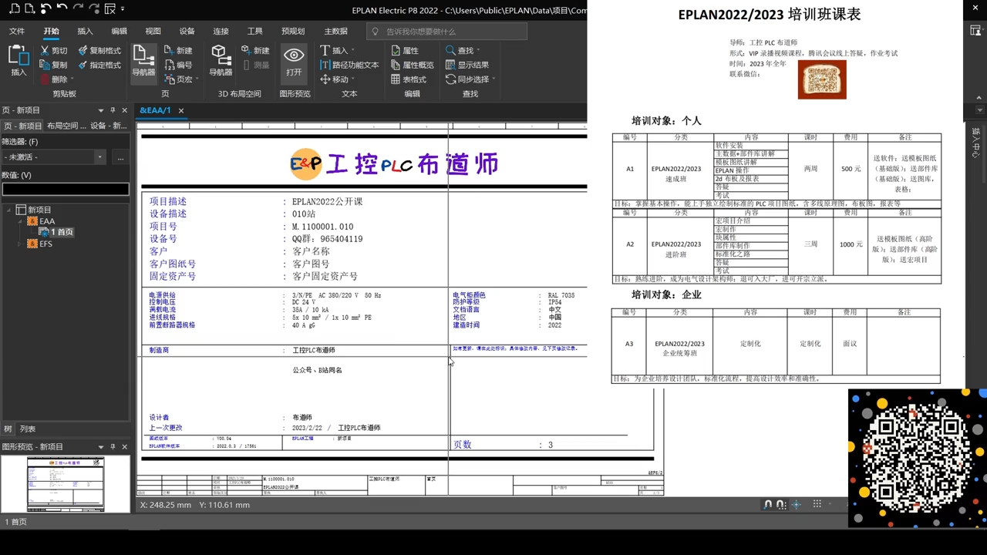Collapse the 新项目 tree root
Viewport: 987px width, 555px height.
click(8, 210)
